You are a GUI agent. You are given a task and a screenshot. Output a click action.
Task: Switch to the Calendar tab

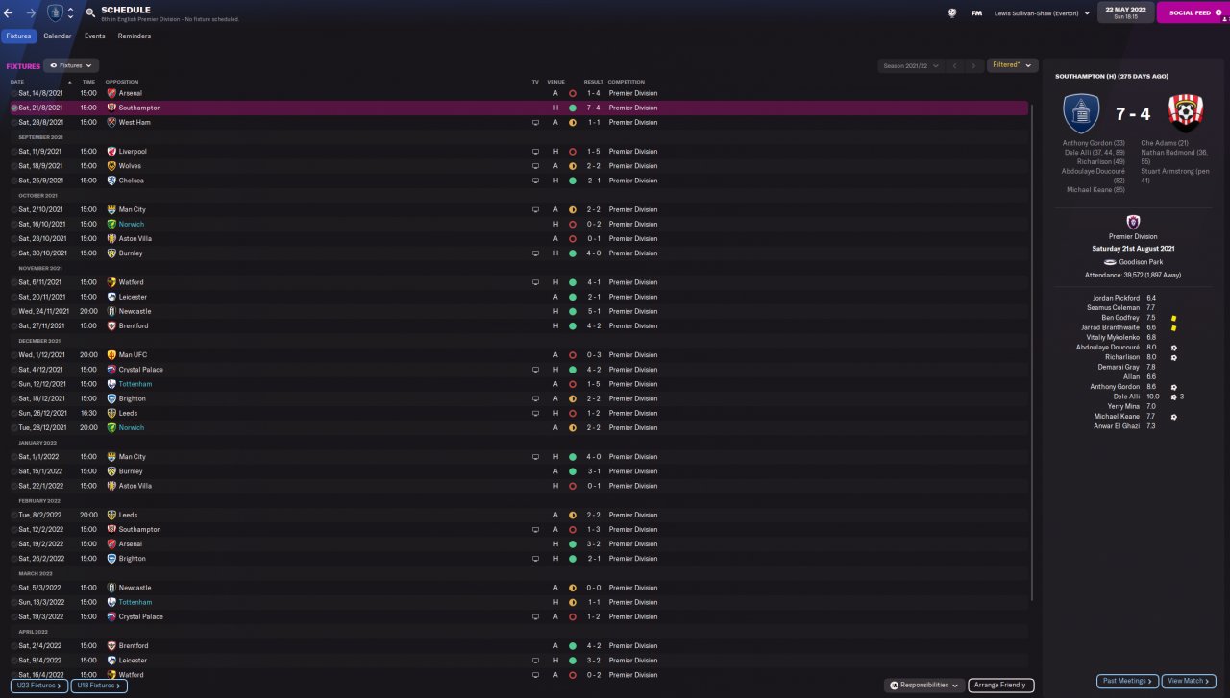pos(57,36)
